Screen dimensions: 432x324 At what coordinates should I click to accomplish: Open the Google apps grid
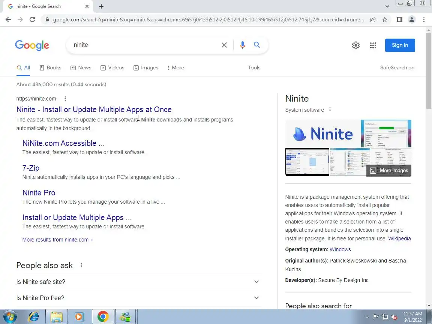(373, 45)
